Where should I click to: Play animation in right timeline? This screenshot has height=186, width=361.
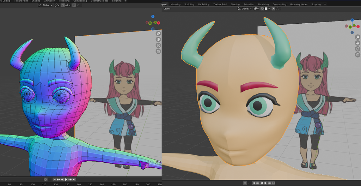point(265,183)
